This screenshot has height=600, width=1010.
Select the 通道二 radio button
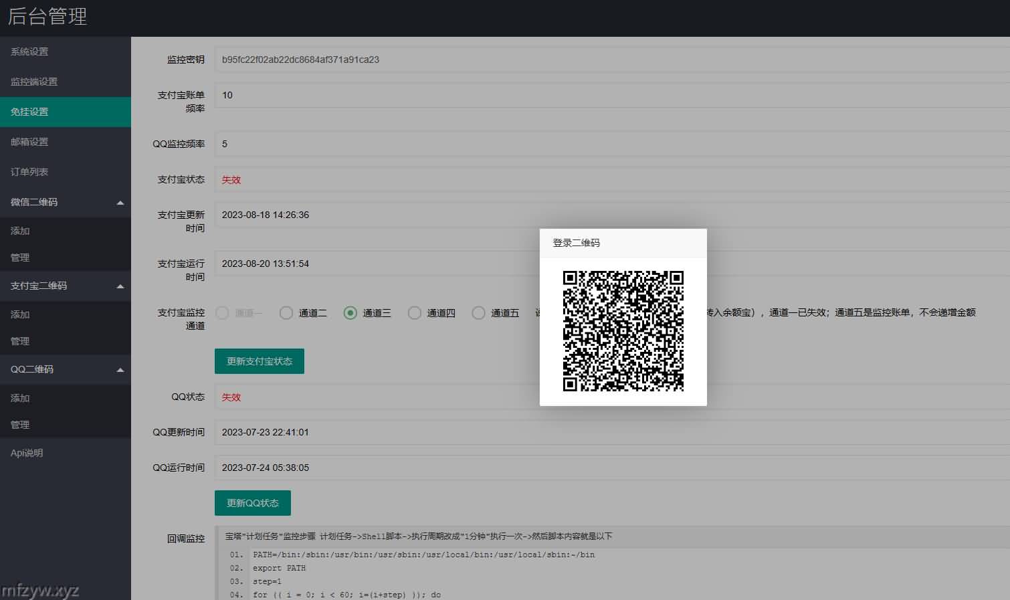click(x=286, y=313)
